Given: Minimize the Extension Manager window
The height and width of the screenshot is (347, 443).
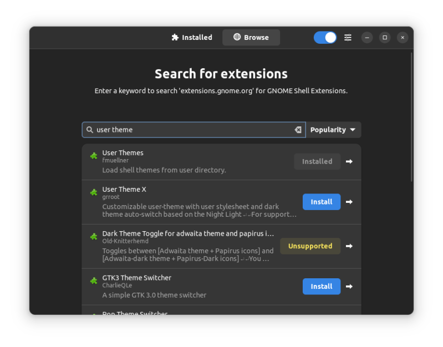Looking at the screenshot, I should [x=367, y=38].
